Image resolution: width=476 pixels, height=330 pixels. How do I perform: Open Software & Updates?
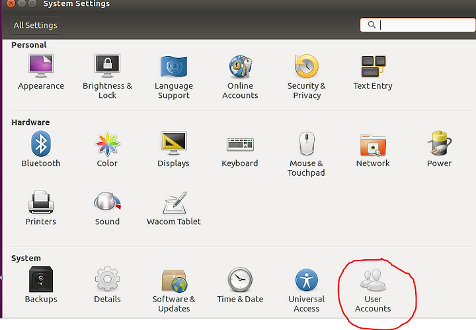[x=174, y=290]
